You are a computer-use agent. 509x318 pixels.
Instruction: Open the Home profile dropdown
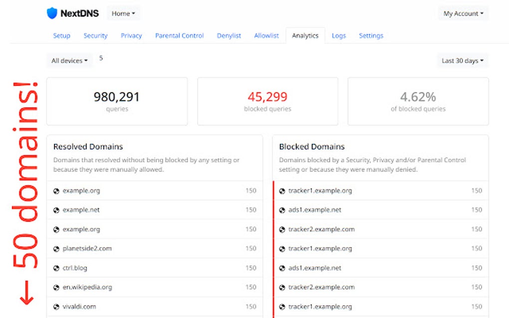pos(123,13)
